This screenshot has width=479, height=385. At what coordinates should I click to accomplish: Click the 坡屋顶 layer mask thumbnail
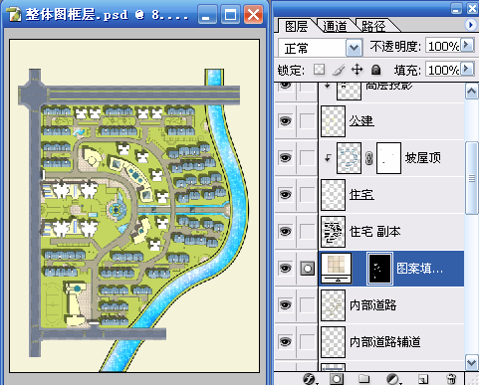(x=388, y=158)
